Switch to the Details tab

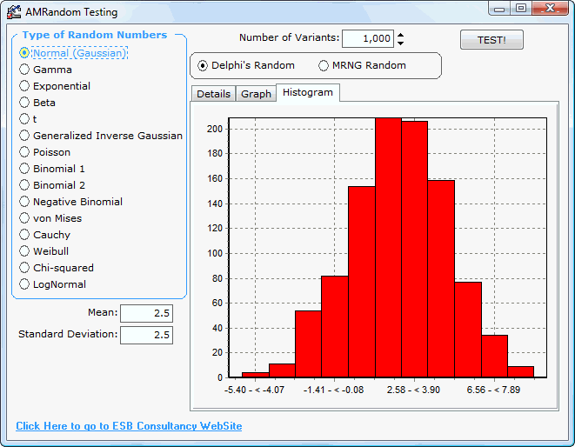(213, 94)
